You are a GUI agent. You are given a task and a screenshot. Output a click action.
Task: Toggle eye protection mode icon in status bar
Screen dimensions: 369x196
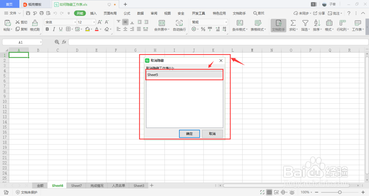pyautogui.click(x=292, y=192)
